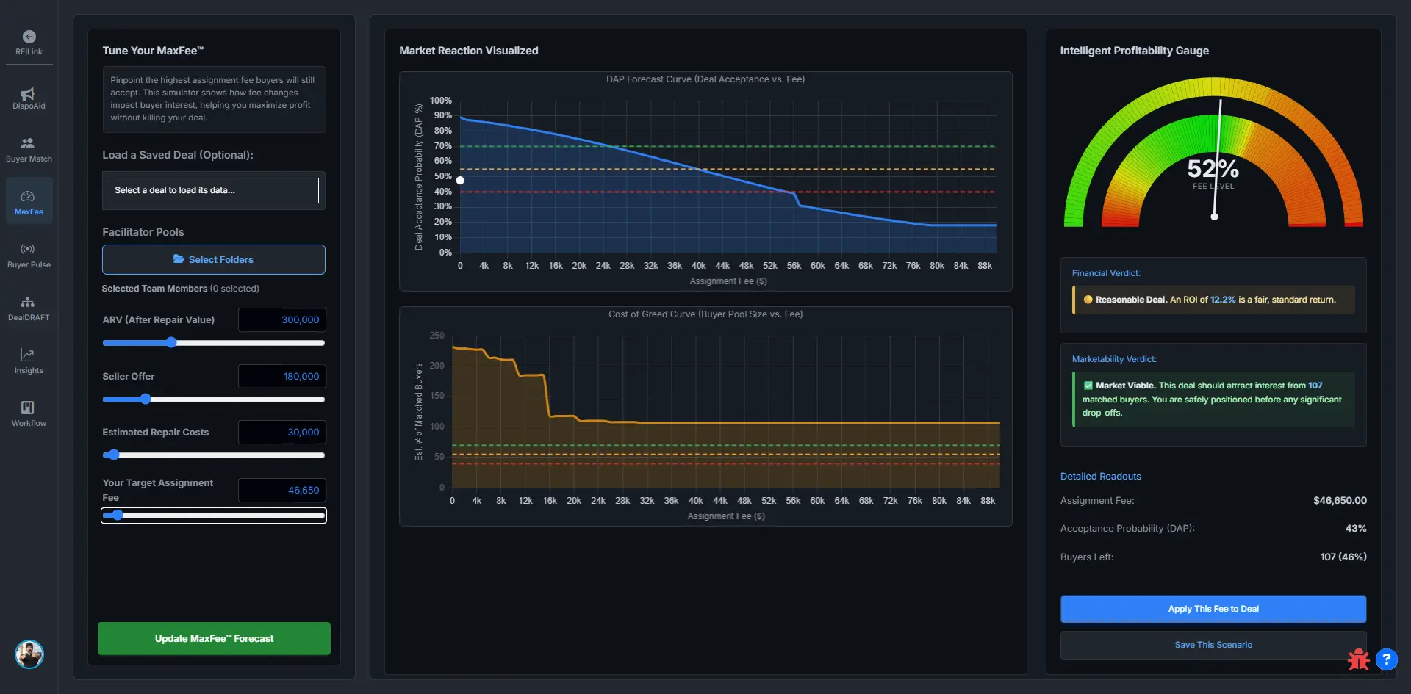Click the 52% fee level gauge reading
This screenshot has width=1411, height=694.
click(1213, 169)
